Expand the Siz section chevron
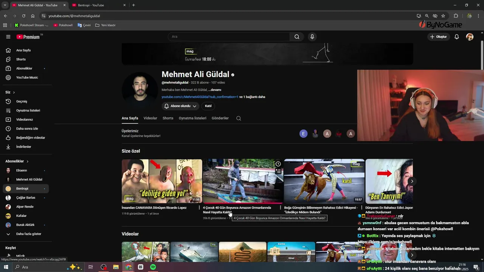 [x=14, y=92]
